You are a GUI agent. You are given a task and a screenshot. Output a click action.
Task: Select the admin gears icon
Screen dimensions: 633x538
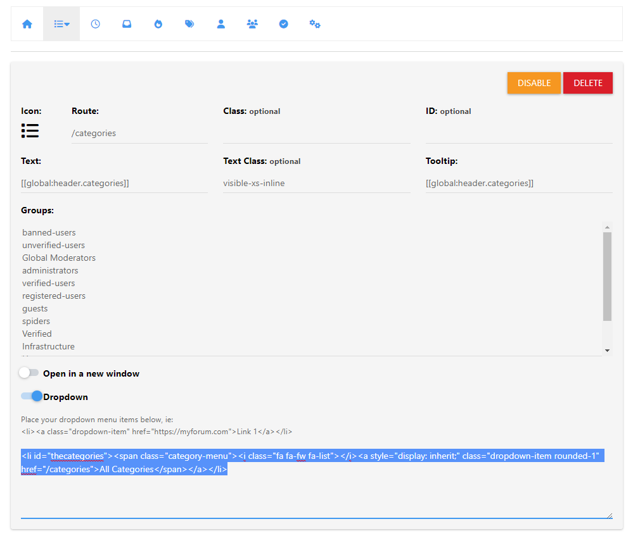(x=315, y=24)
